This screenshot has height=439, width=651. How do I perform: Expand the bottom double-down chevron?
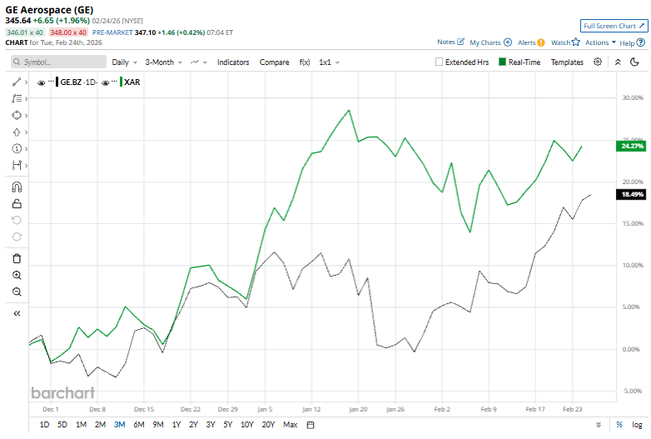click(599, 425)
